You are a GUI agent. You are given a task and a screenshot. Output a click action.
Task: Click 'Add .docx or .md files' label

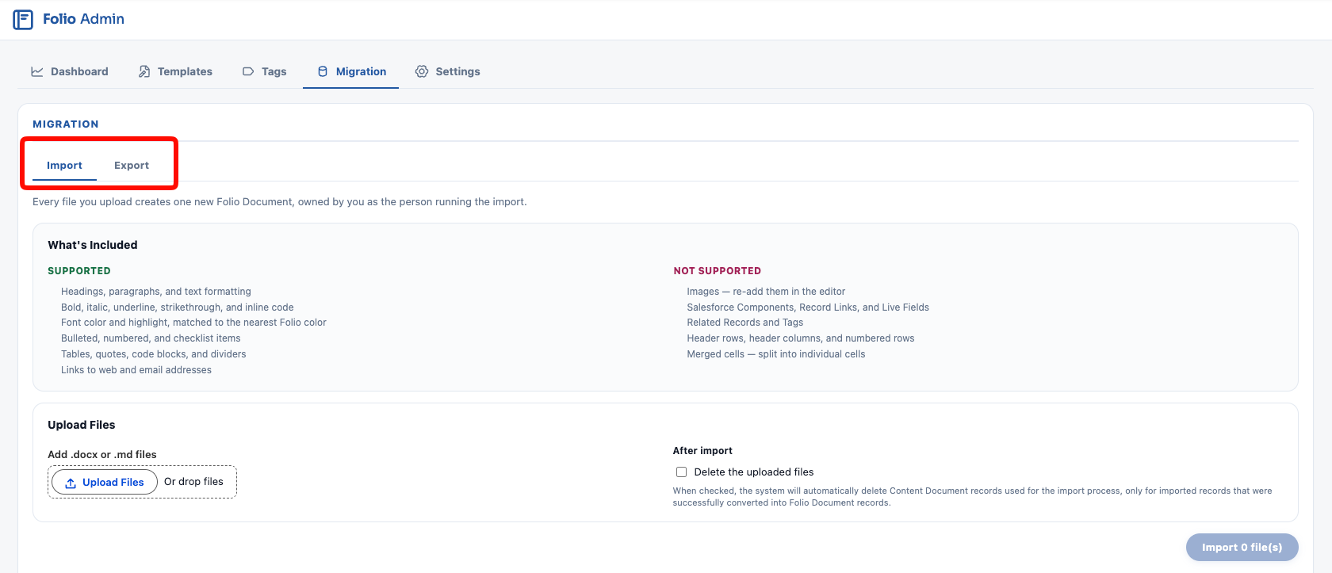pyautogui.click(x=102, y=455)
